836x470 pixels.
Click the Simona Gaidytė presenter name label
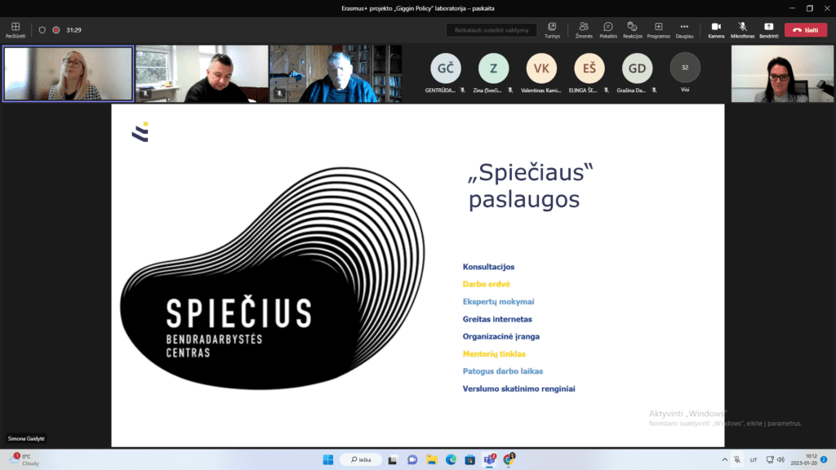pos(26,438)
